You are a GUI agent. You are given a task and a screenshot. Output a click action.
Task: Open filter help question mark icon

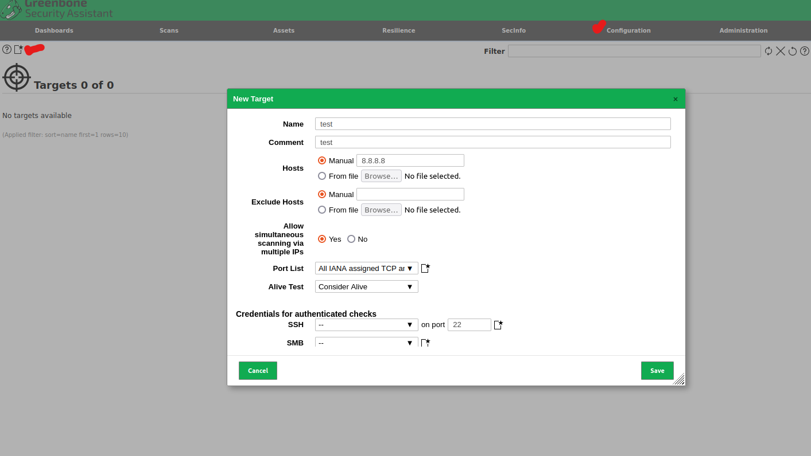805,51
